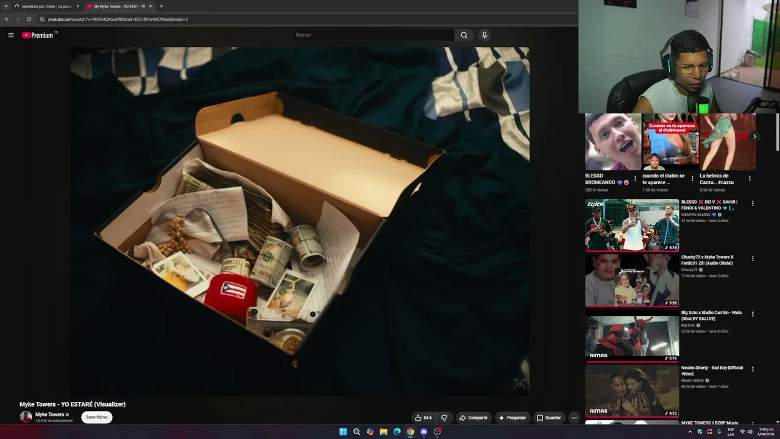The width and height of the screenshot is (780, 439).
Task: View site information icon in address bar
Action: tap(41, 19)
